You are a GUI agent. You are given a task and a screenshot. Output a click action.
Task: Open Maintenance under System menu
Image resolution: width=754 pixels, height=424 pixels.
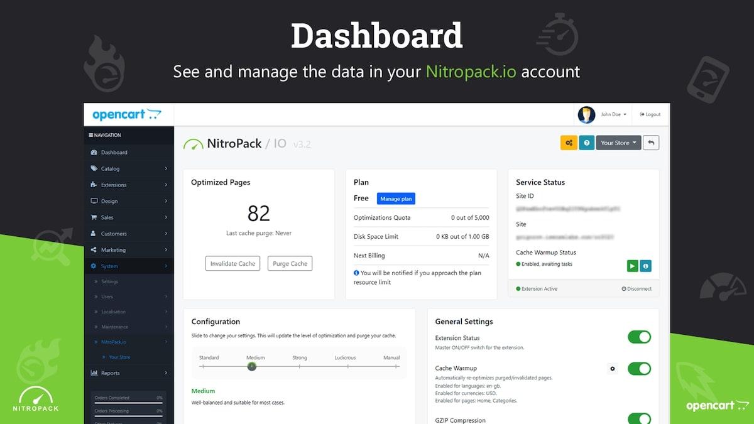click(114, 327)
